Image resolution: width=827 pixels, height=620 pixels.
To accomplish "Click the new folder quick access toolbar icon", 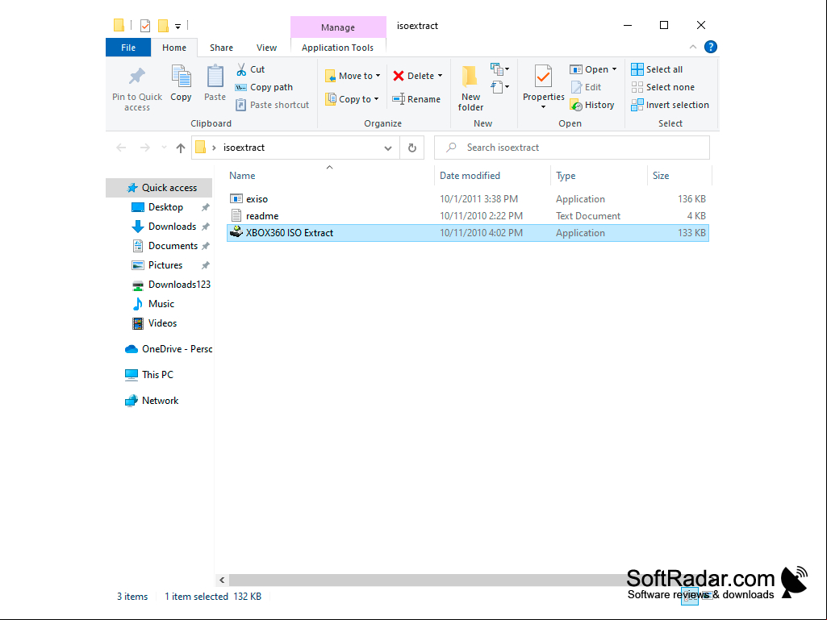I will [163, 25].
